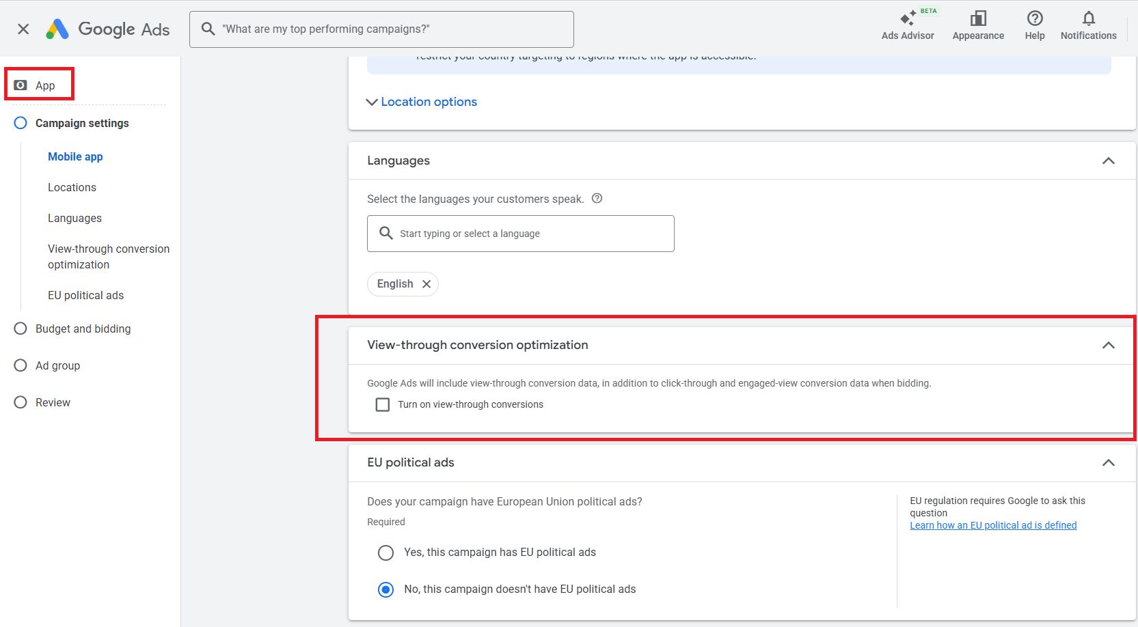The height and width of the screenshot is (627, 1138).
Task: Click the Ads Advisor beta icon
Action: [x=907, y=19]
